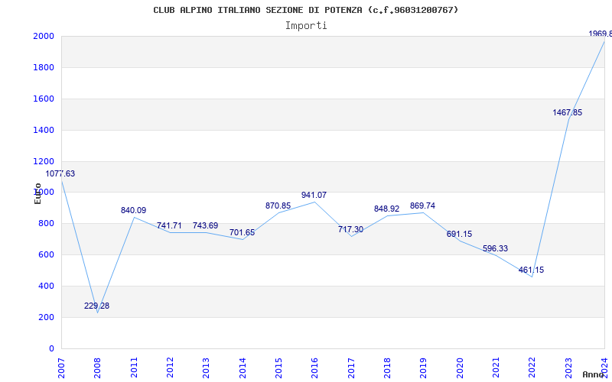
Task: Select the 2019 axis label
Action: (x=424, y=368)
